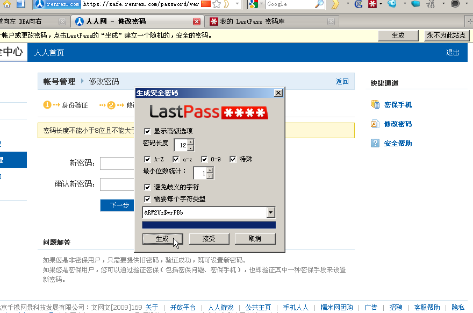Increase 密码长度 with the up stepper arrow
473x313 pixels.
tap(190, 142)
